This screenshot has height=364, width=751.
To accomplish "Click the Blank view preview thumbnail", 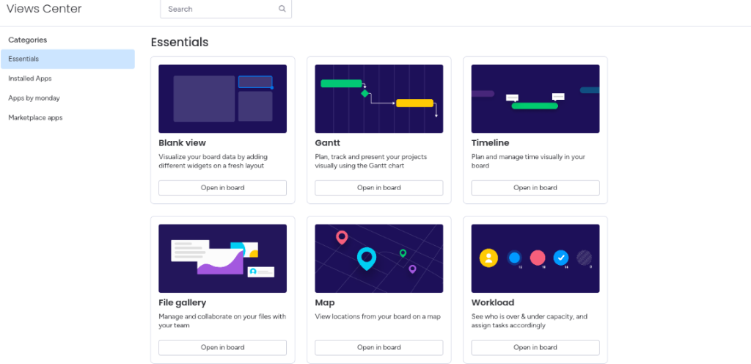I will pos(223,98).
